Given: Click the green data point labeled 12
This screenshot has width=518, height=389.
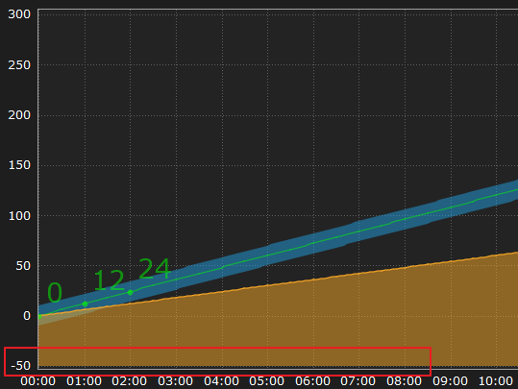Looking at the screenshot, I should coord(85,304).
